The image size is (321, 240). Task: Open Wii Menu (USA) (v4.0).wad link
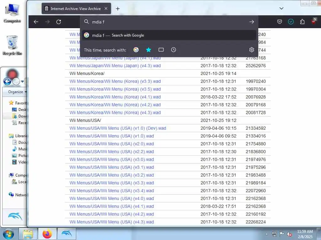[x=112, y=198]
